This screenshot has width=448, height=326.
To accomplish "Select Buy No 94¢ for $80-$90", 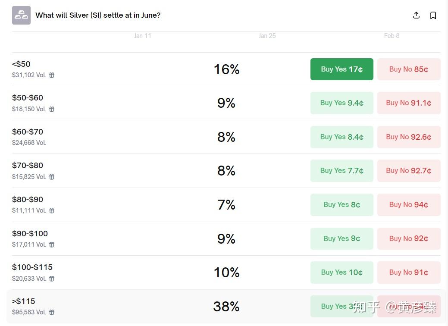I will [x=409, y=205].
